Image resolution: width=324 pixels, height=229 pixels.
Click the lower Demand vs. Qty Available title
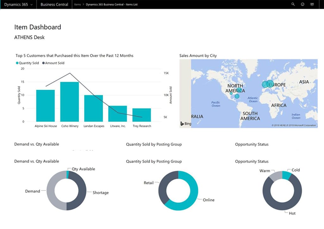(37, 161)
